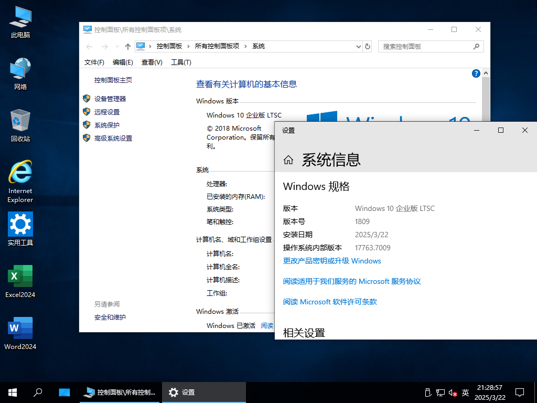Open 安全和维护 link
537x403 pixels.
pos(110,317)
